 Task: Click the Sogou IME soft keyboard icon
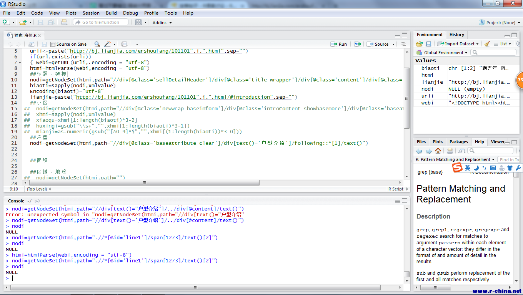[493, 168]
